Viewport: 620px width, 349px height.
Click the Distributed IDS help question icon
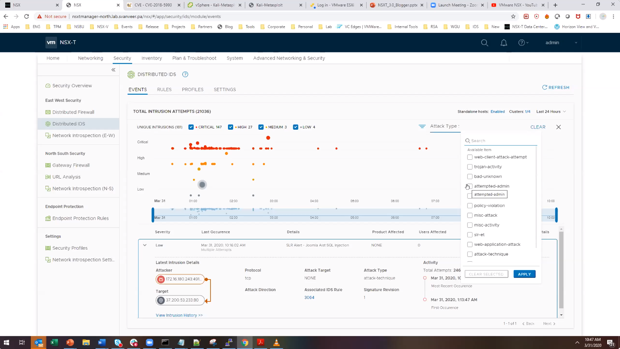coord(185,75)
